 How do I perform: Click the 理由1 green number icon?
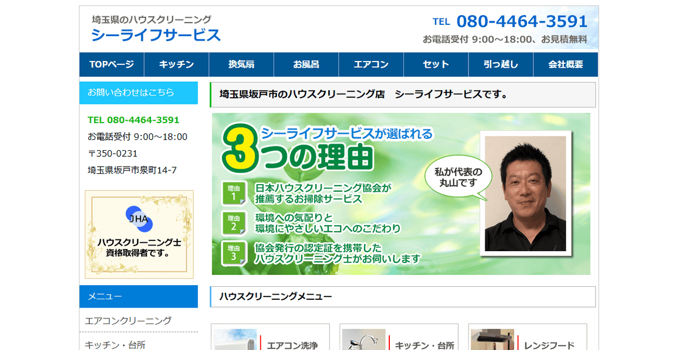tap(234, 193)
